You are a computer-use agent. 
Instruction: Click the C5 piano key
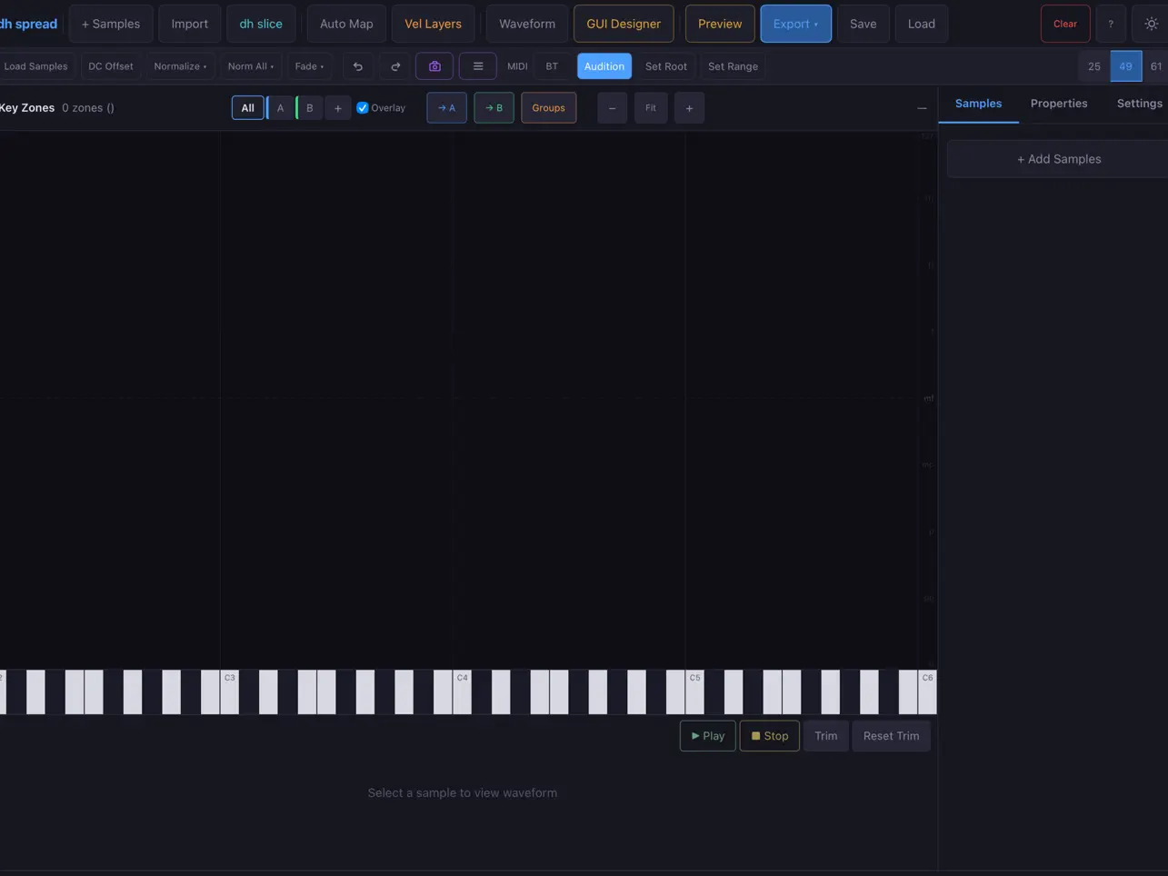(694, 692)
